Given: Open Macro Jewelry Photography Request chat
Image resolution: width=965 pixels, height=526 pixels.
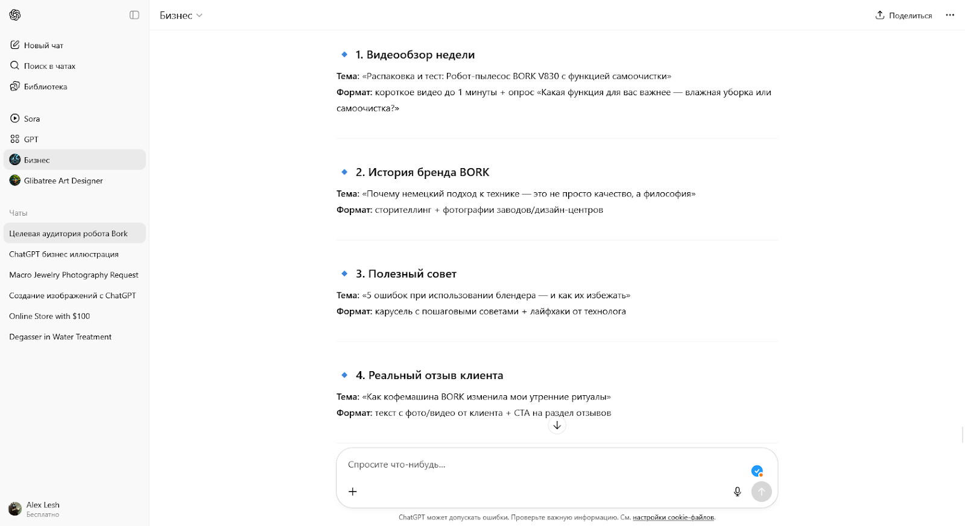Looking at the screenshot, I should [75, 275].
